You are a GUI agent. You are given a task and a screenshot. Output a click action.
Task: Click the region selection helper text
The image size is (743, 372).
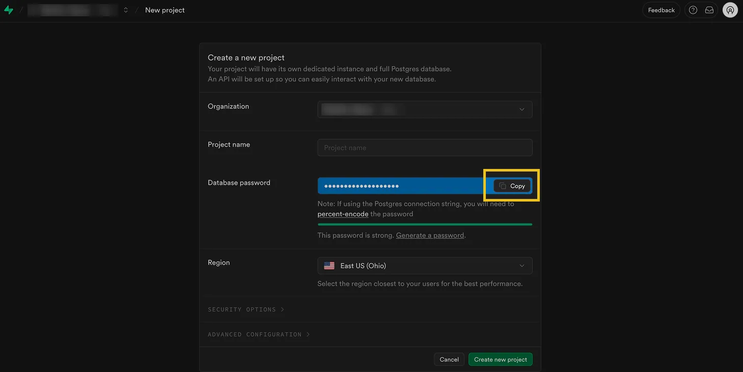[x=420, y=283]
